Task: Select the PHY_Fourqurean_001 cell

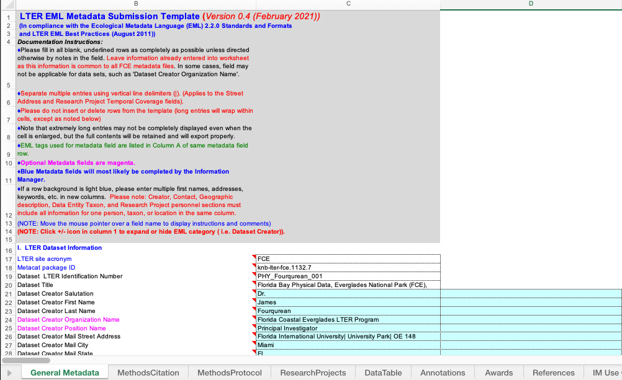Action: coord(348,276)
